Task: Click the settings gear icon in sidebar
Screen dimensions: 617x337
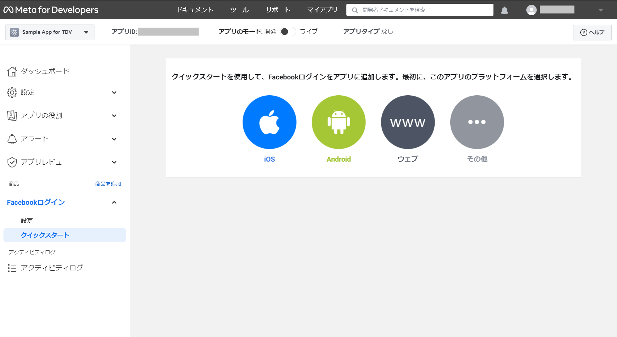Action: (x=12, y=92)
